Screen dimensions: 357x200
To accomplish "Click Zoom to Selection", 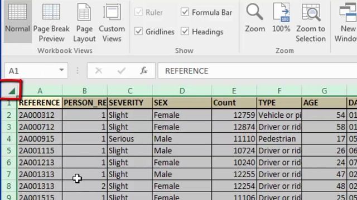I will 311,22.
